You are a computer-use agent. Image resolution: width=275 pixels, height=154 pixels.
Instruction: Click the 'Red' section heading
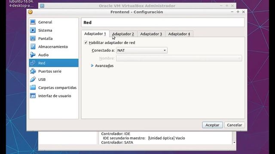(87, 23)
